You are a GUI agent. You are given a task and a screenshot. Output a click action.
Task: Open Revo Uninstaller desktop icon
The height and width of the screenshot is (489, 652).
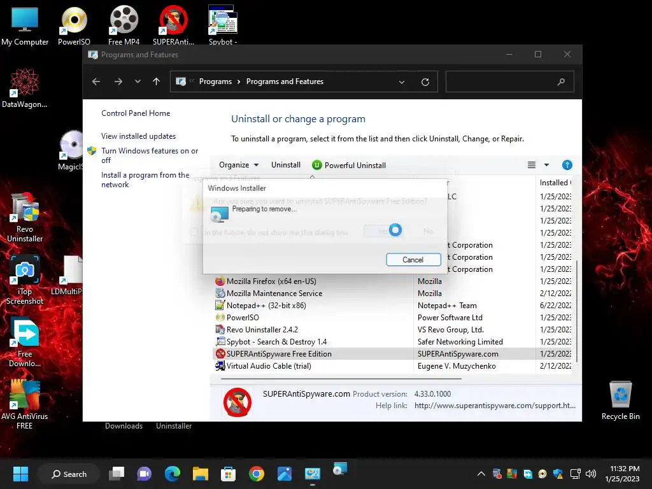(x=25, y=218)
